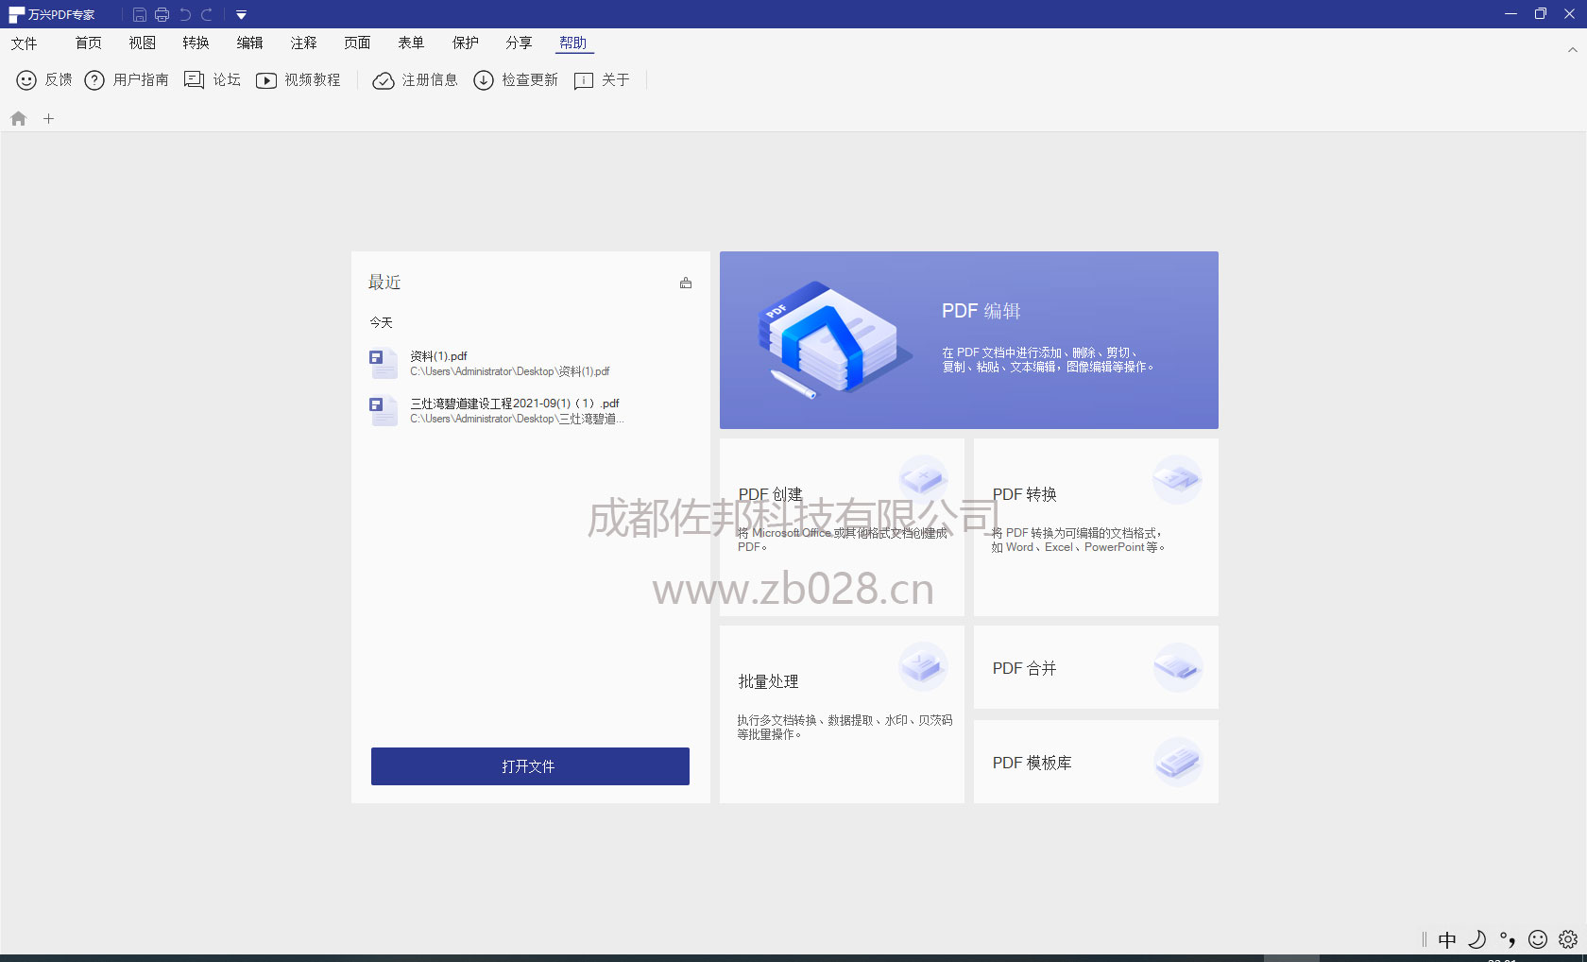The image size is (1587, 962).
Task: Open the IME emoji smiley icon
Action: pyautogui.click(x=1538, y=939)
